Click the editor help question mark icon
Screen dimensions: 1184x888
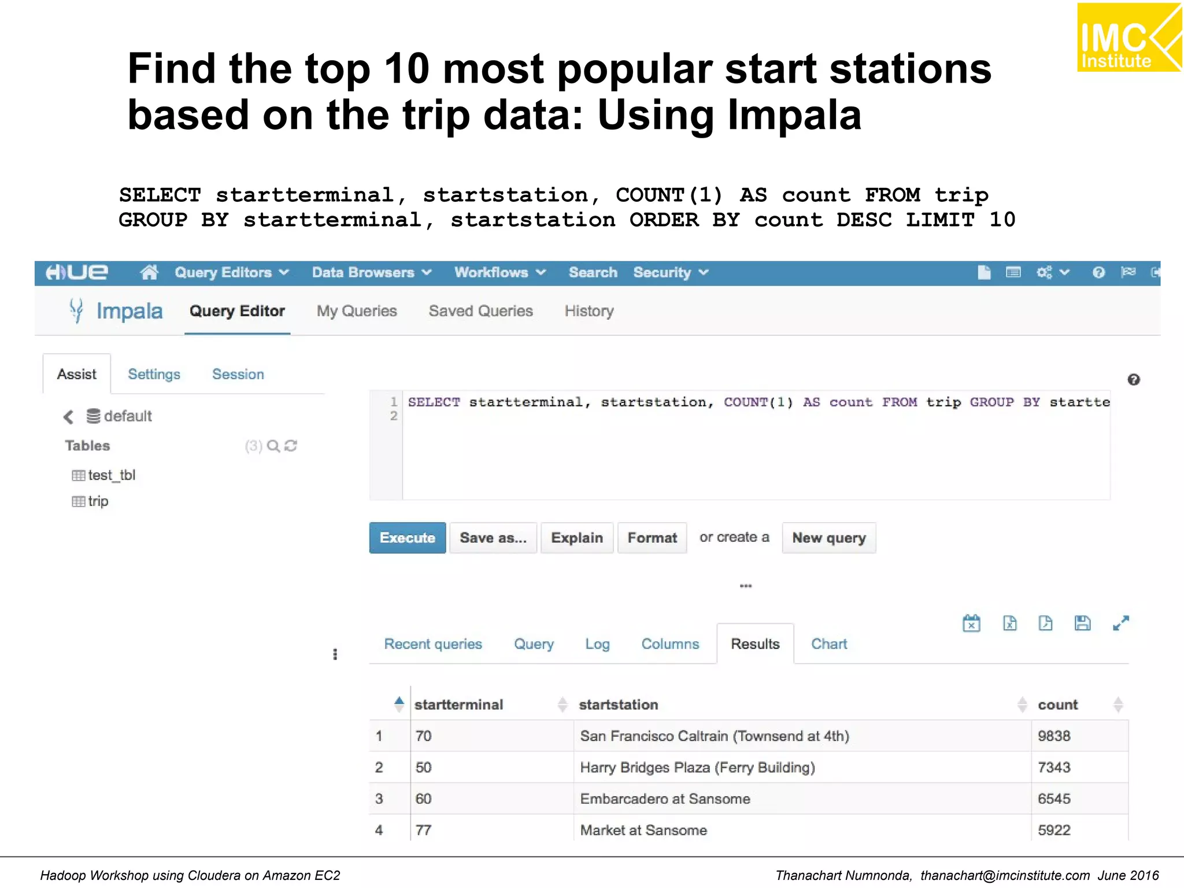coord(1134,379)
